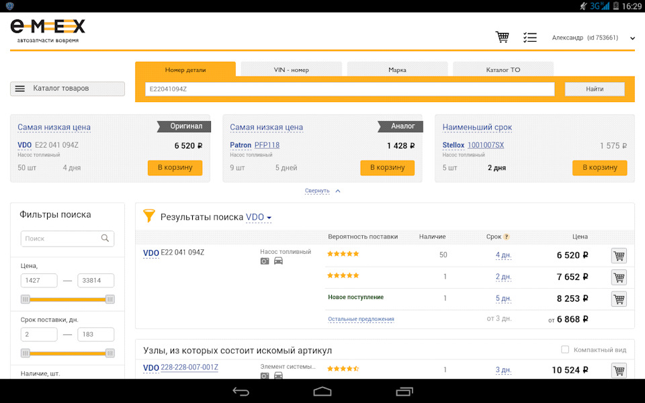This screenshot has width=645, height=403.
Task: Click the orange filter funnel icon
Action: point(148,216)
